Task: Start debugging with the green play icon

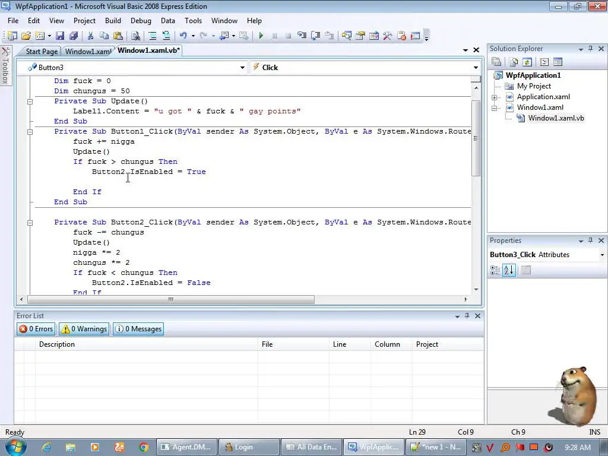Action: click(261, 36)
